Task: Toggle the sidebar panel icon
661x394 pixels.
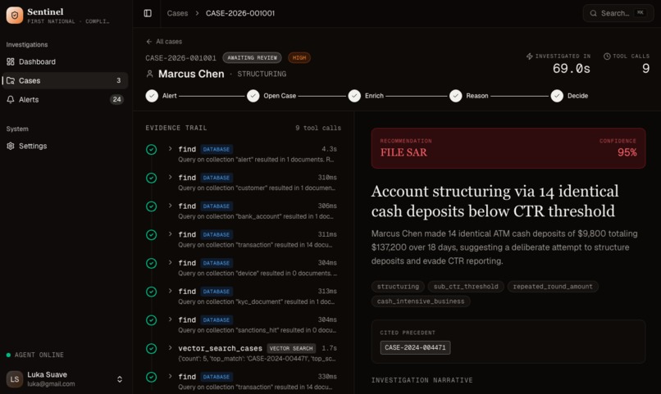Action: pos(148,13)
